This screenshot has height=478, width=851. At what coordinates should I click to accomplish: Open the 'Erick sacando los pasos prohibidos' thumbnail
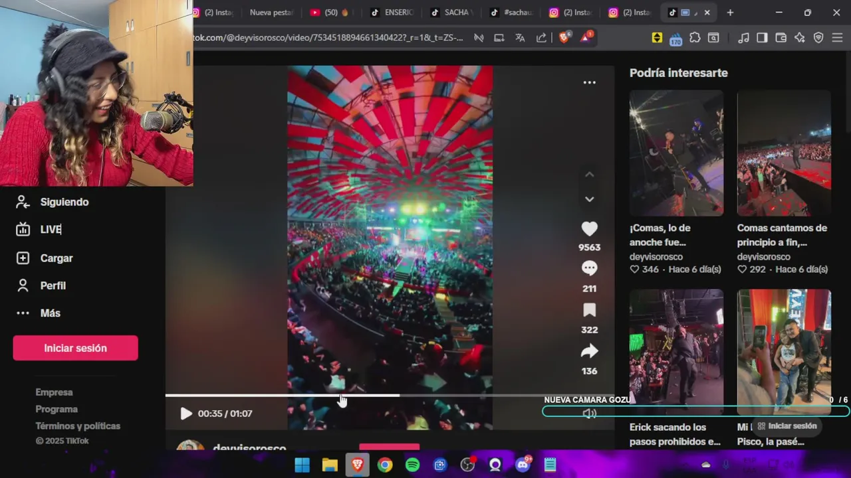pyautogui.click(x=676, y=352)
